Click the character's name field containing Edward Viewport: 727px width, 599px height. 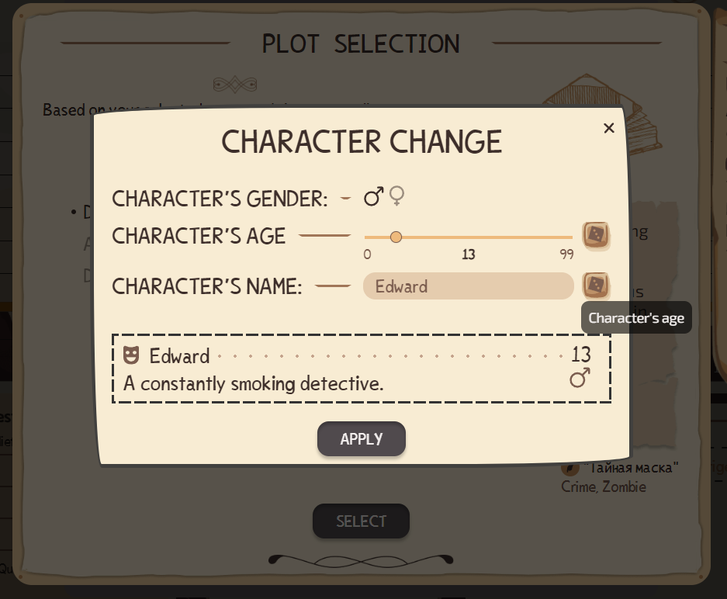click(469, 286)
